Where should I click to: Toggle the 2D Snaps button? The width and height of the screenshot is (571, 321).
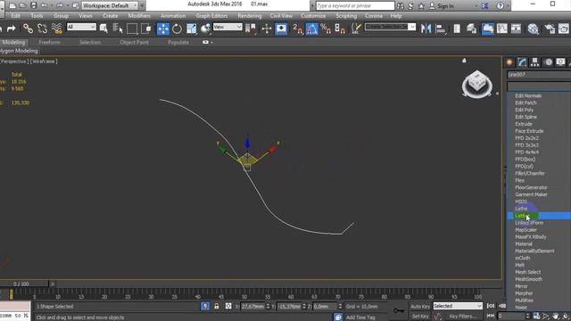point(297,29)
